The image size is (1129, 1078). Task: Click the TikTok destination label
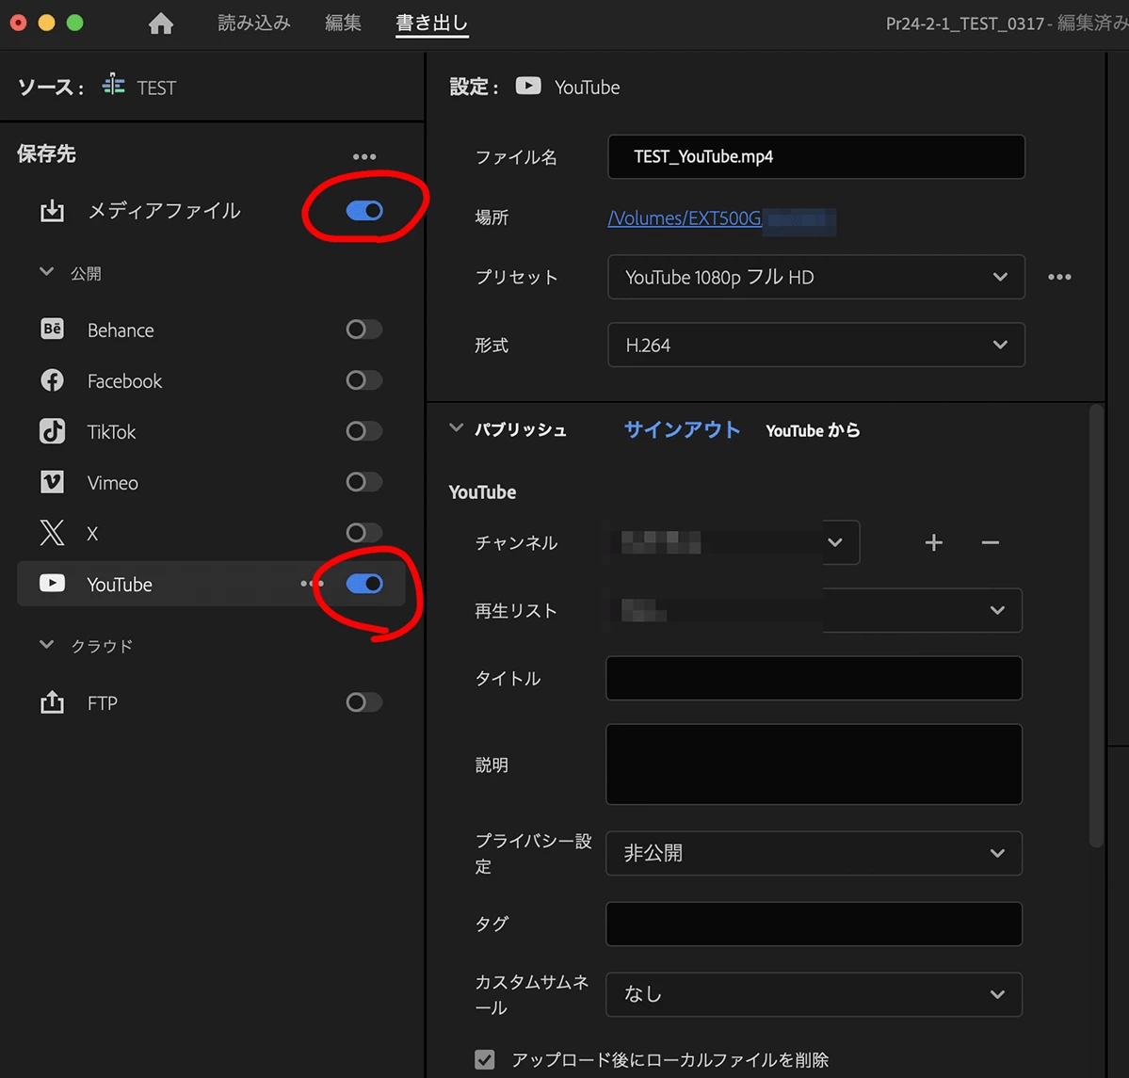point(111,431)
